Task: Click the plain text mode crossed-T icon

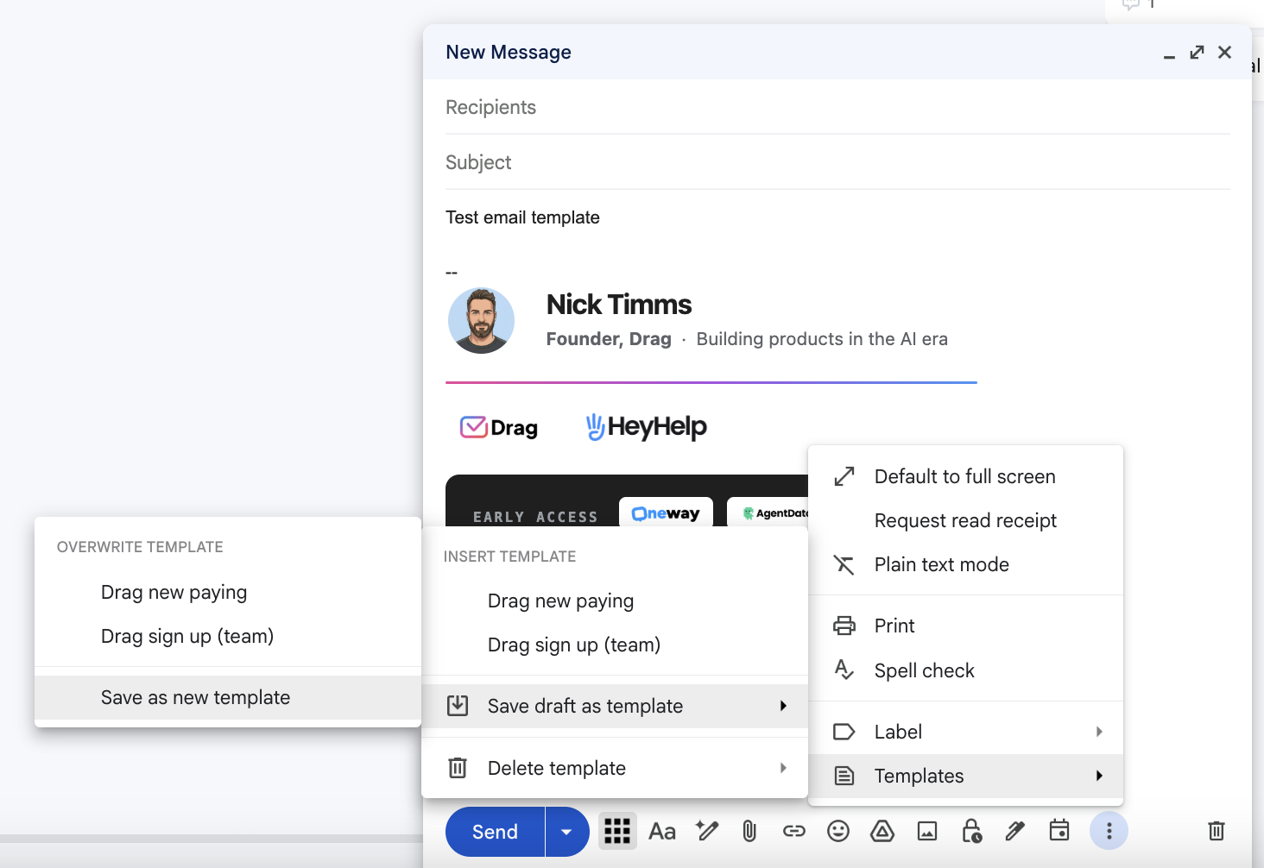Action: coord(844,564)
